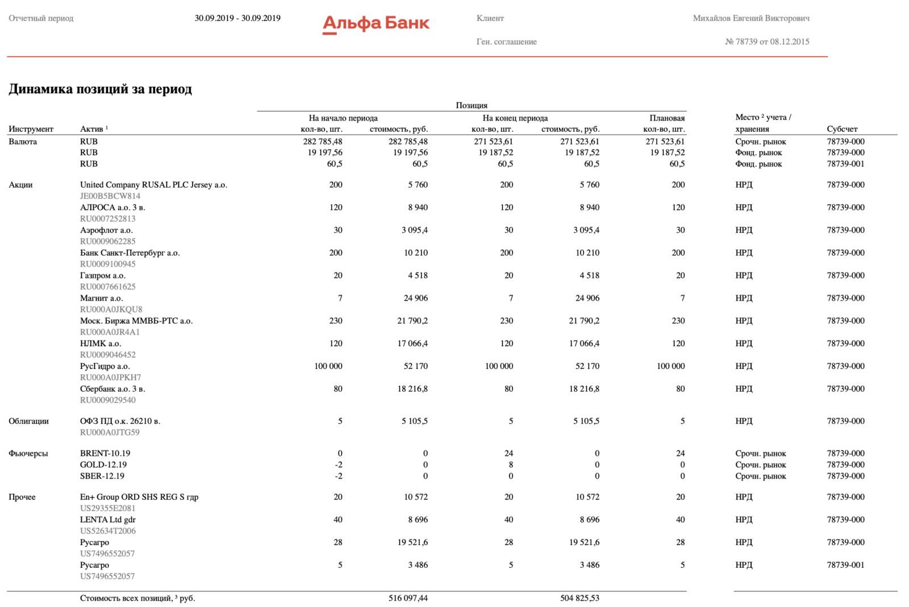Image resolution: width=909 pixels, height=607 pixels.
Task: Select ISIN code US52634T2006
Action: click(x=108, y=531)
